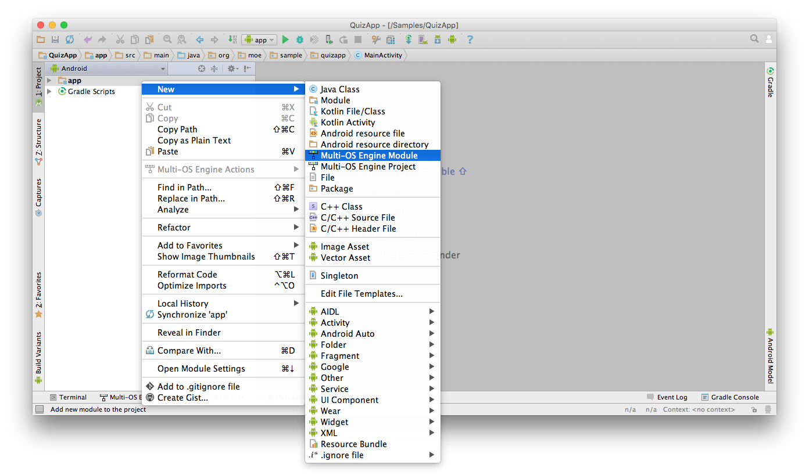
Task: Select Open Module Settings menu item
Action: (223, 369)
